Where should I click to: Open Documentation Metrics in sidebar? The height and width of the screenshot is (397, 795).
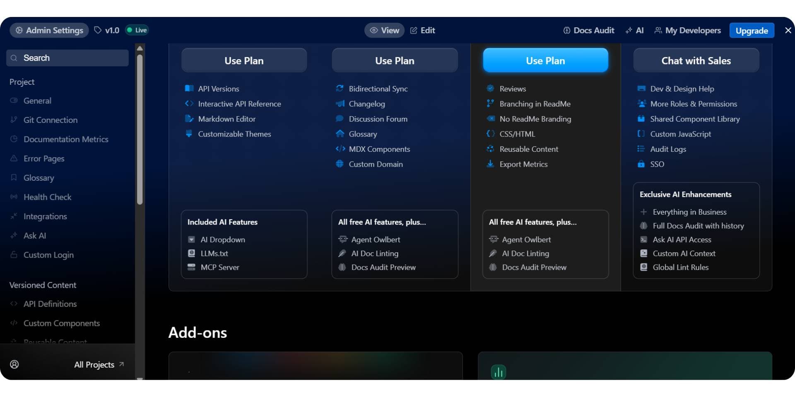pos(66,139)
